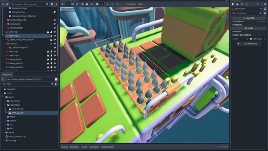Hide the SpikeTrap2 node

click(55, 52)
